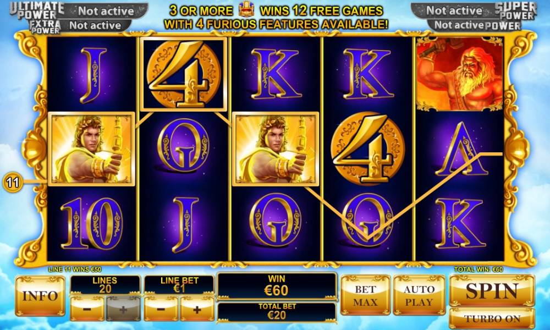Click the highlighted 4 coin on reel two
Image resolution: width=550 pixels, height=330 pixels.
183,74
